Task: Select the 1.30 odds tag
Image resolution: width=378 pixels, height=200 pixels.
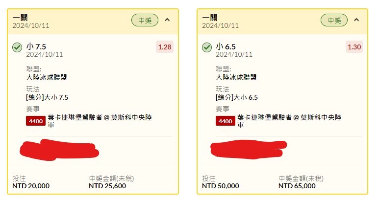Action: pos(354,47)
